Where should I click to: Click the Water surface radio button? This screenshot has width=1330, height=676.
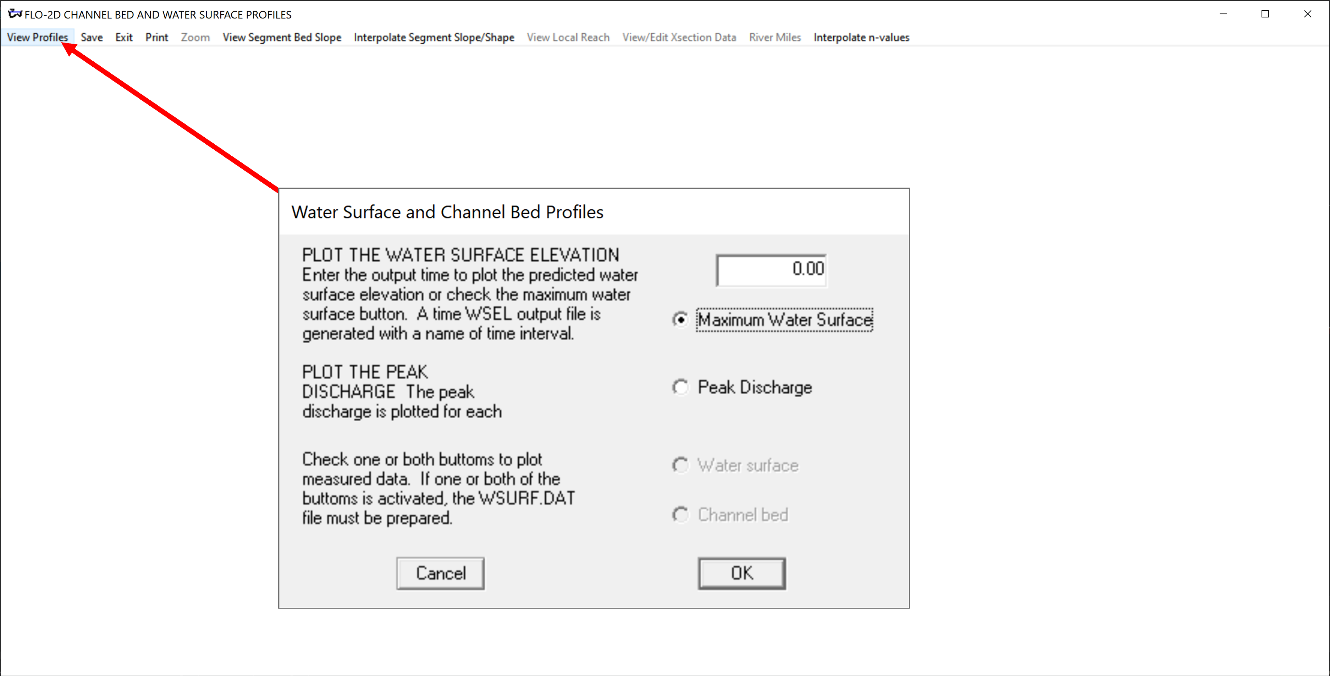tap(680, 465)
